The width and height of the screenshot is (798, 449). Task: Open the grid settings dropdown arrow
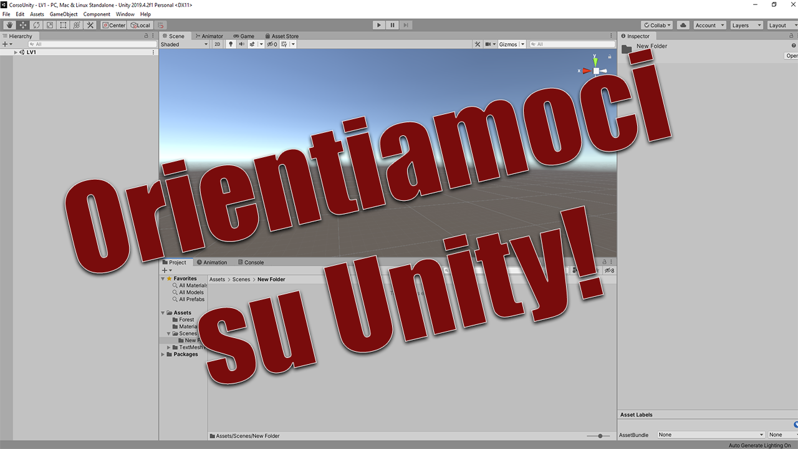293,44
